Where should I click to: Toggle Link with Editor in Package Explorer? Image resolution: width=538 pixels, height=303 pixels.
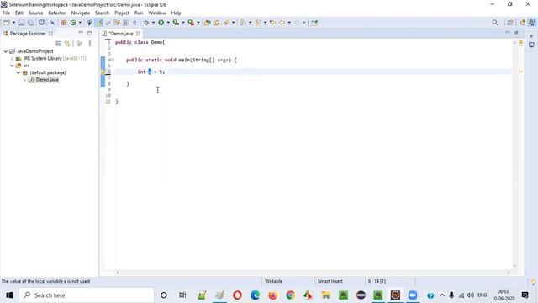67,44
